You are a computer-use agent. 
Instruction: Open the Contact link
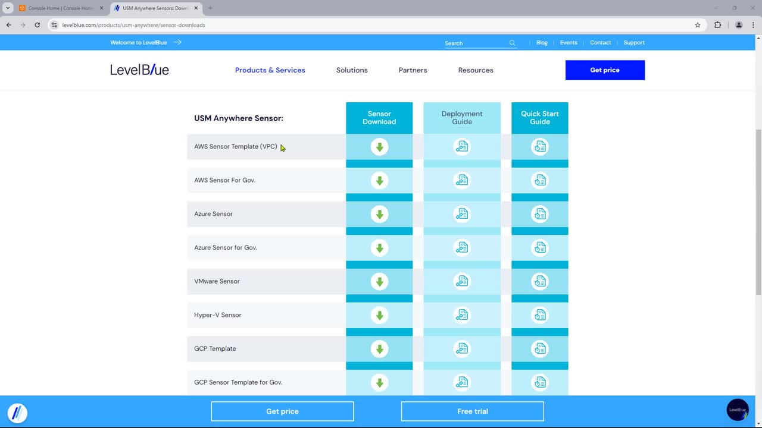point(600,43)
